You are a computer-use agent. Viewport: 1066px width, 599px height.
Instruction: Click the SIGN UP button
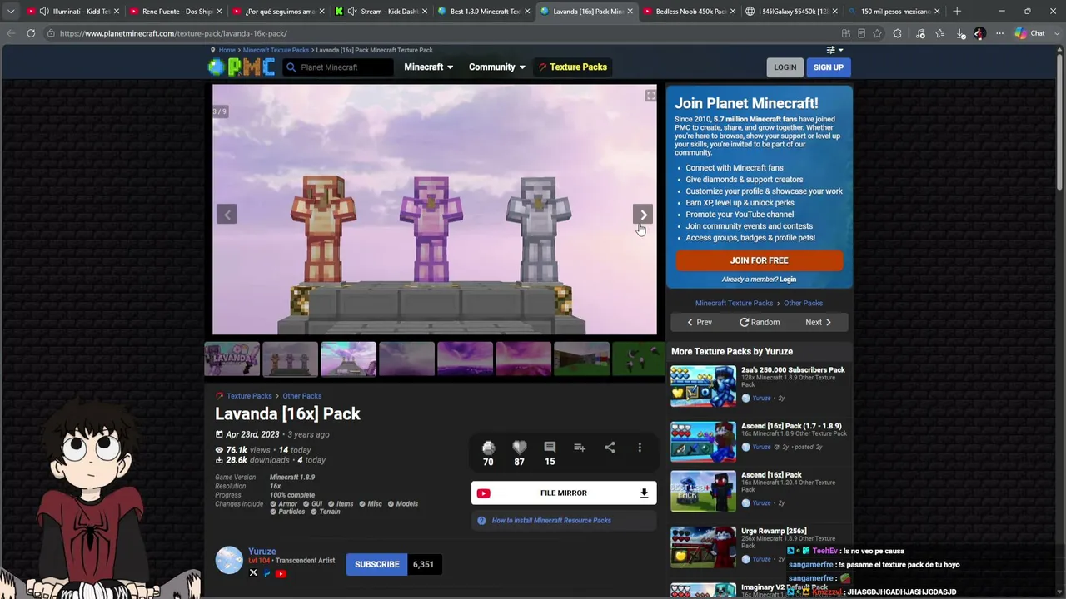click(829, 67)
